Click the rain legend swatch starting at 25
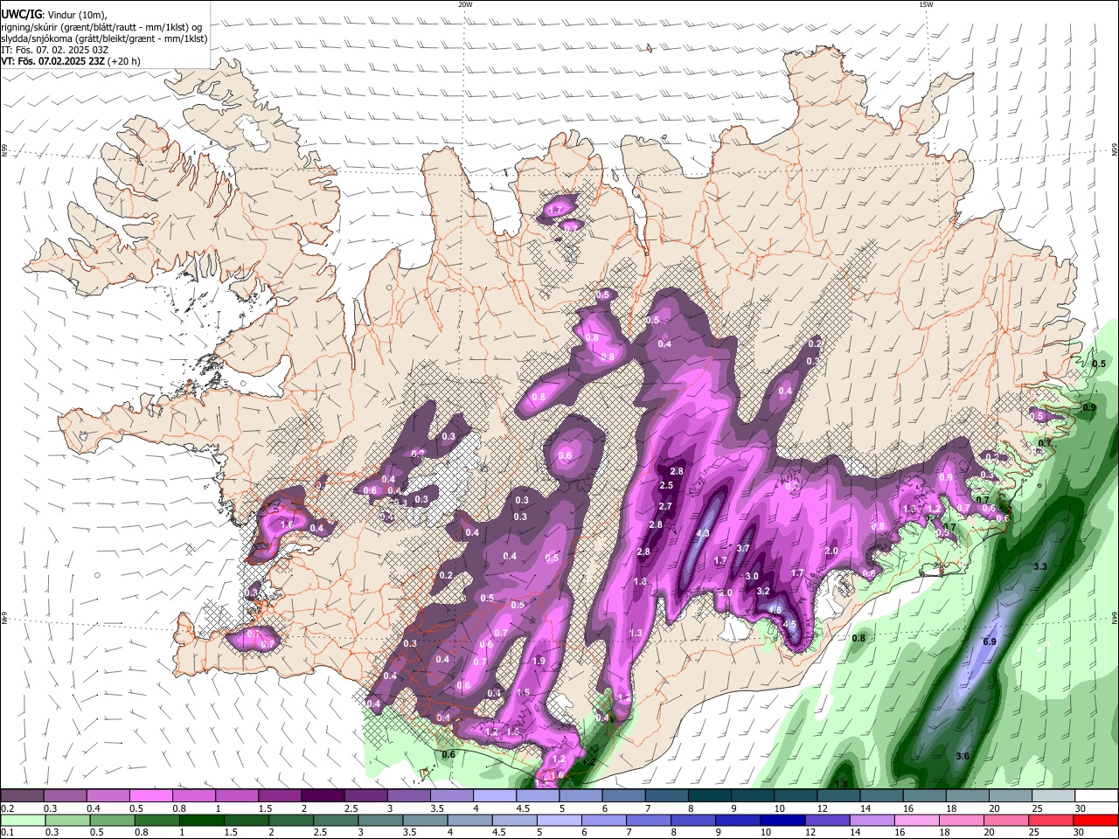 [x=1051, y=820]
